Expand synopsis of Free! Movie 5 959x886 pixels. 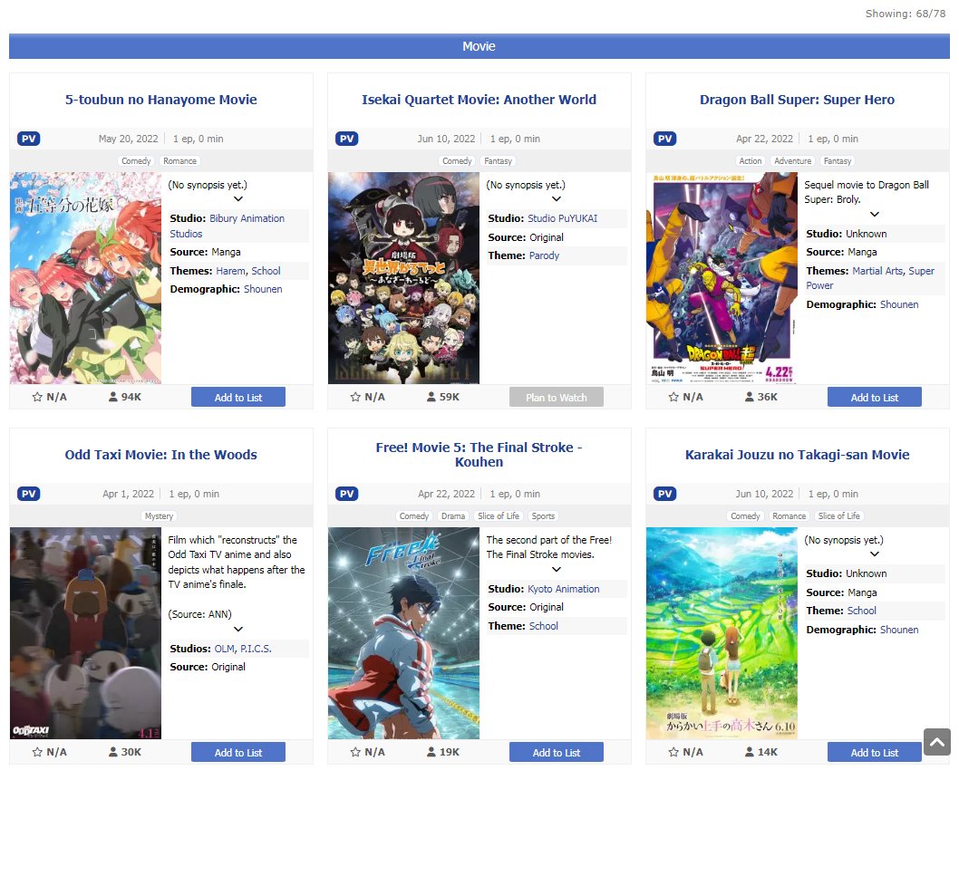pyautogui.click(x=557, y=569)
